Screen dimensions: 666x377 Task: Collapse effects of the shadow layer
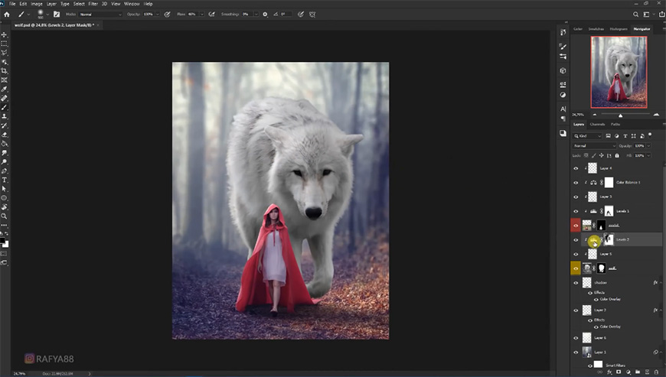point(661,283)
